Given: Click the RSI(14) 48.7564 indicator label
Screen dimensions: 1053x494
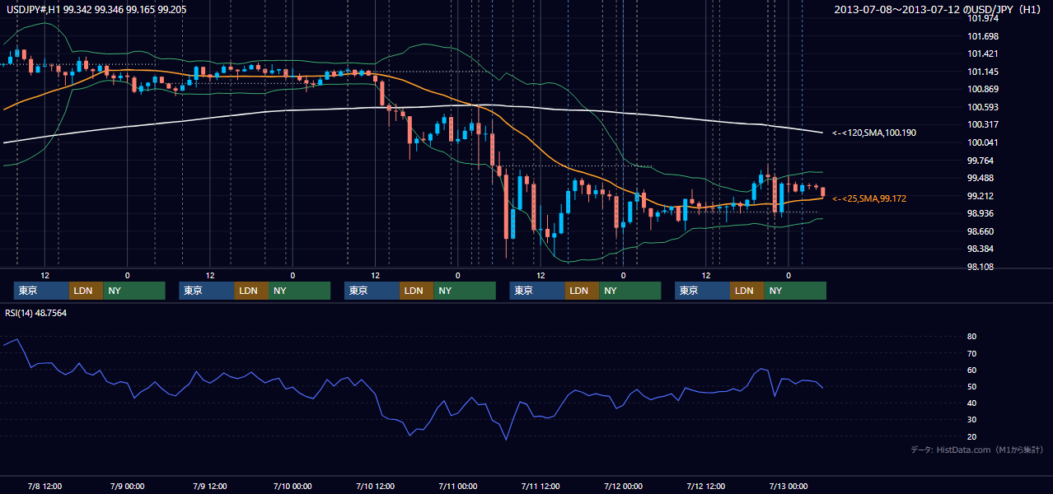Looking at the screenshot, I should pyautogui.click(x=36, y=313).
